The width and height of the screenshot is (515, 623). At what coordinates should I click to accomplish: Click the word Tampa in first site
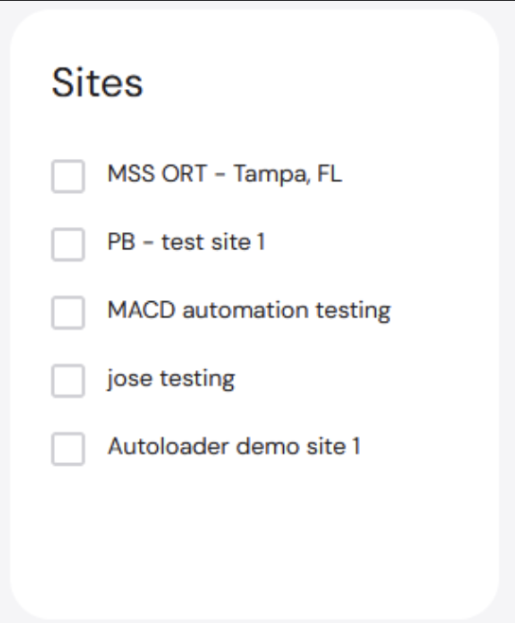pos(271,175)
